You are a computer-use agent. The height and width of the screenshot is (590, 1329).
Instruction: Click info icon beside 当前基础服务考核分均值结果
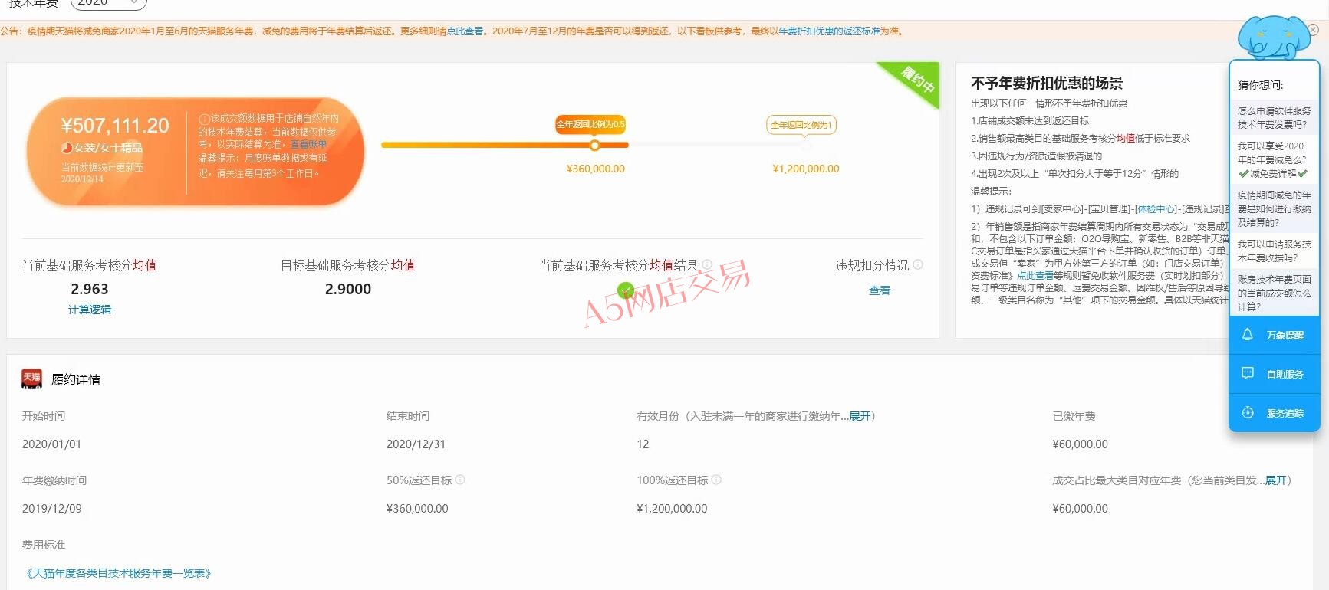coord(707,264)
